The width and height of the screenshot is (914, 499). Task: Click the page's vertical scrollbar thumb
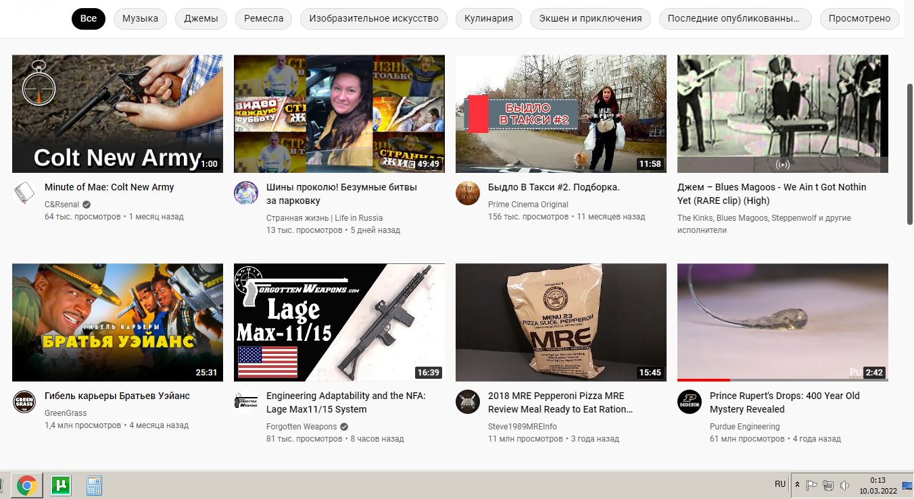[x=909, y=154]
